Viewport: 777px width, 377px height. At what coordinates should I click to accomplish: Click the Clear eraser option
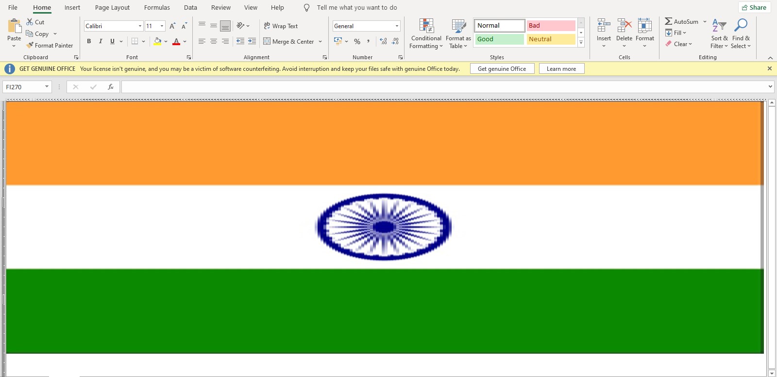coord(679,44)
